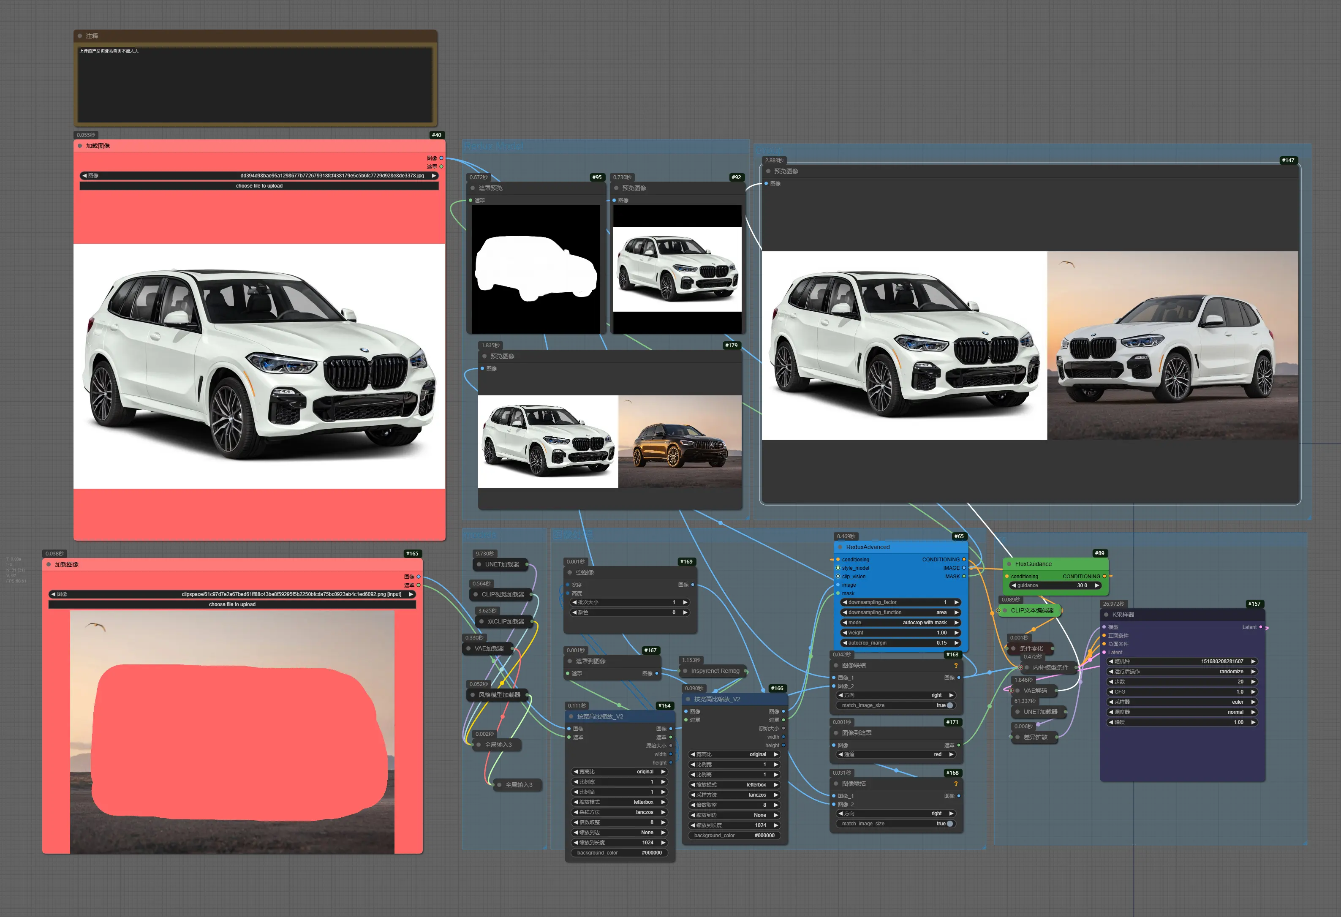Open 缩放到边 None dropdown in node #164
This screenshot has width=1341, height=917.
[620, 832]
